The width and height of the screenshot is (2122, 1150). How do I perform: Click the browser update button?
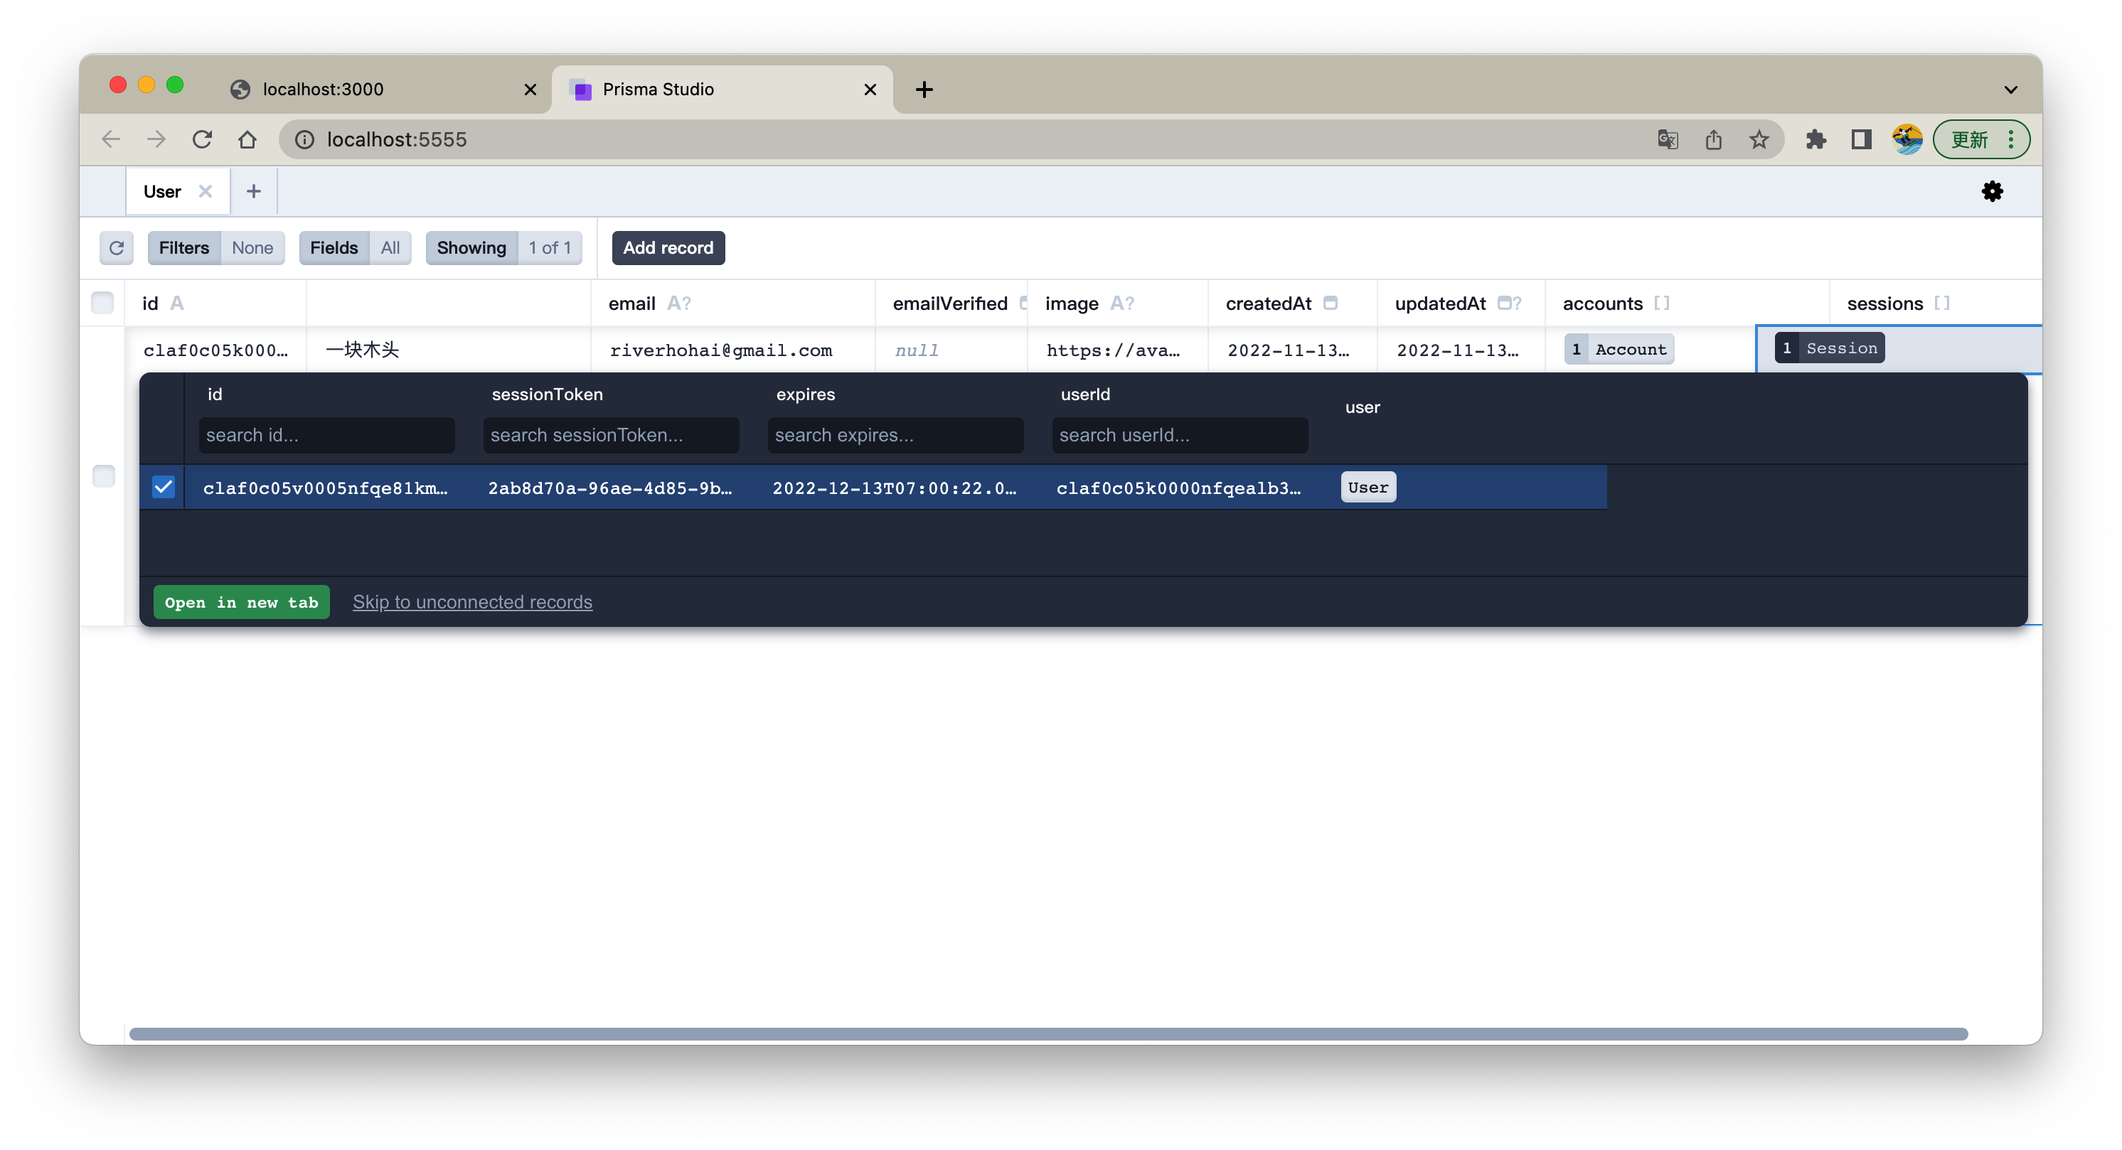coord(1980,140)
